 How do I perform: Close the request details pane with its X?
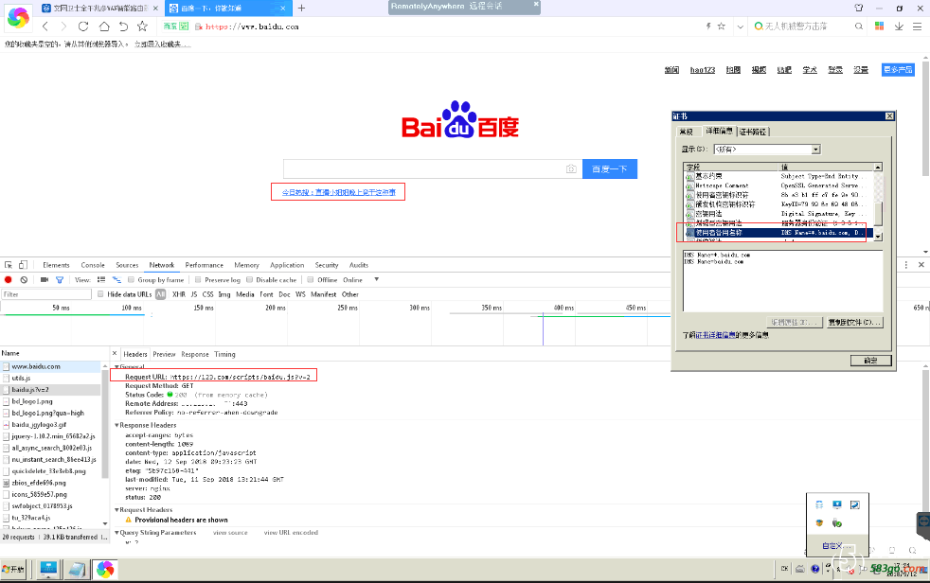pos(115,354)
